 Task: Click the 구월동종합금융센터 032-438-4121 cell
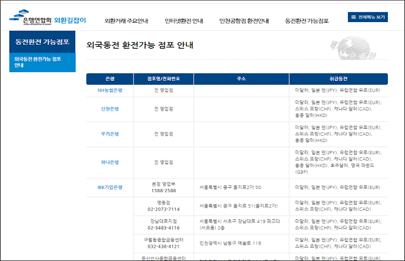[x=163, y=243]
